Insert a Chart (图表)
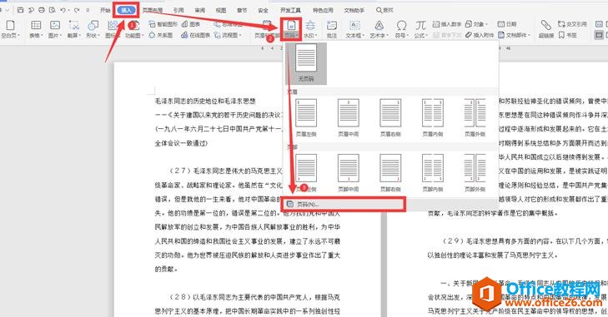The image size is (608, 317). [x=191, y=24]
